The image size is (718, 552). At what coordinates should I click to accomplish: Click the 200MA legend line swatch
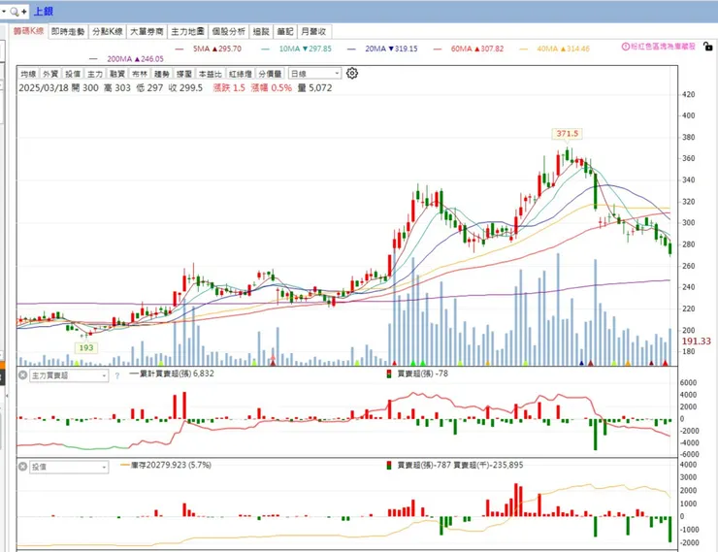[x=93, y=58]
